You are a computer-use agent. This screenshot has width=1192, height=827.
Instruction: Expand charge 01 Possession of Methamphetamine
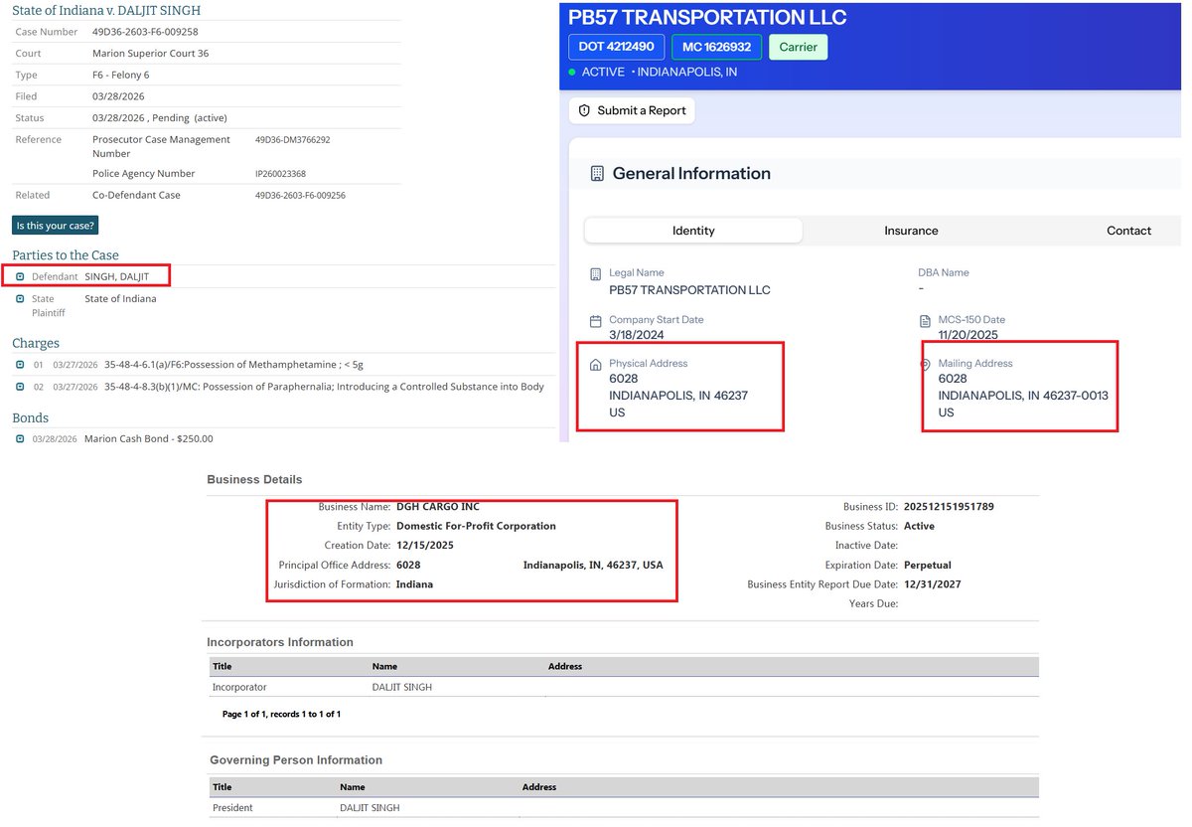[x=21, y=365]
